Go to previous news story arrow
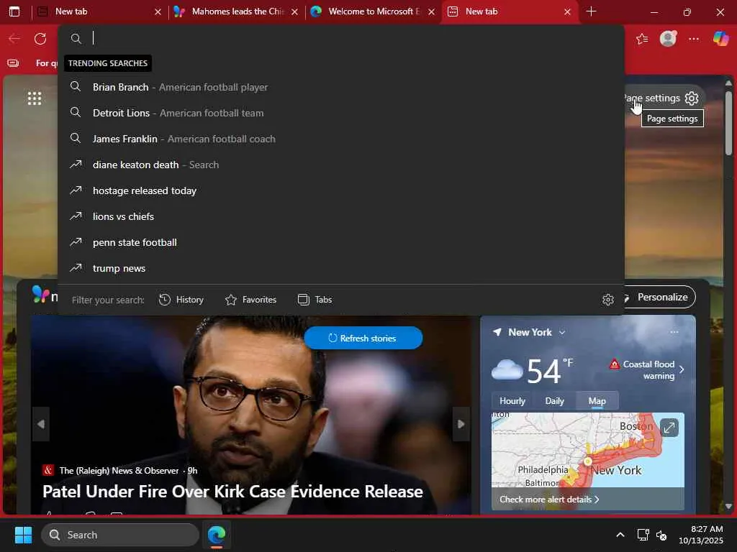This screenshot has width=737, height=552. (41, 424)
